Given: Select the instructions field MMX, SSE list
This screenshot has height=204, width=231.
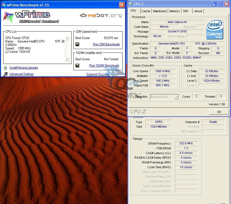Looking at the screenshot, I should click(187, 58).
